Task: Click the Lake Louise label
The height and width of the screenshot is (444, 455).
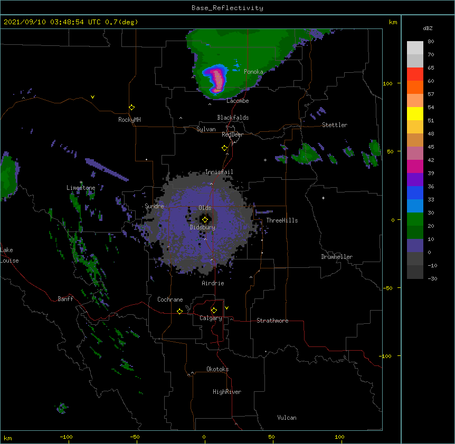Action: click(x=10, y=255)
